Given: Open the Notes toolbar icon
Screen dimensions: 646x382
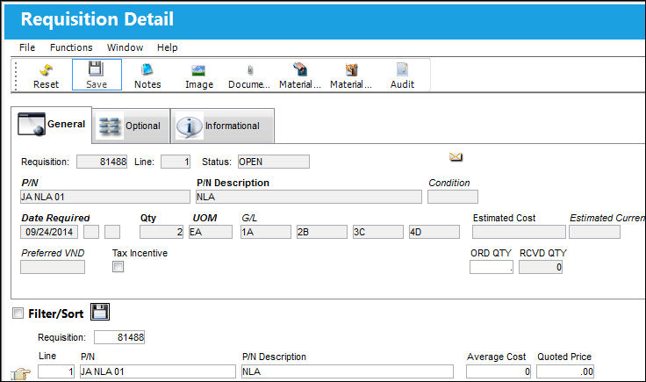Looking at the screenshot, I should [x=147, y=76].
